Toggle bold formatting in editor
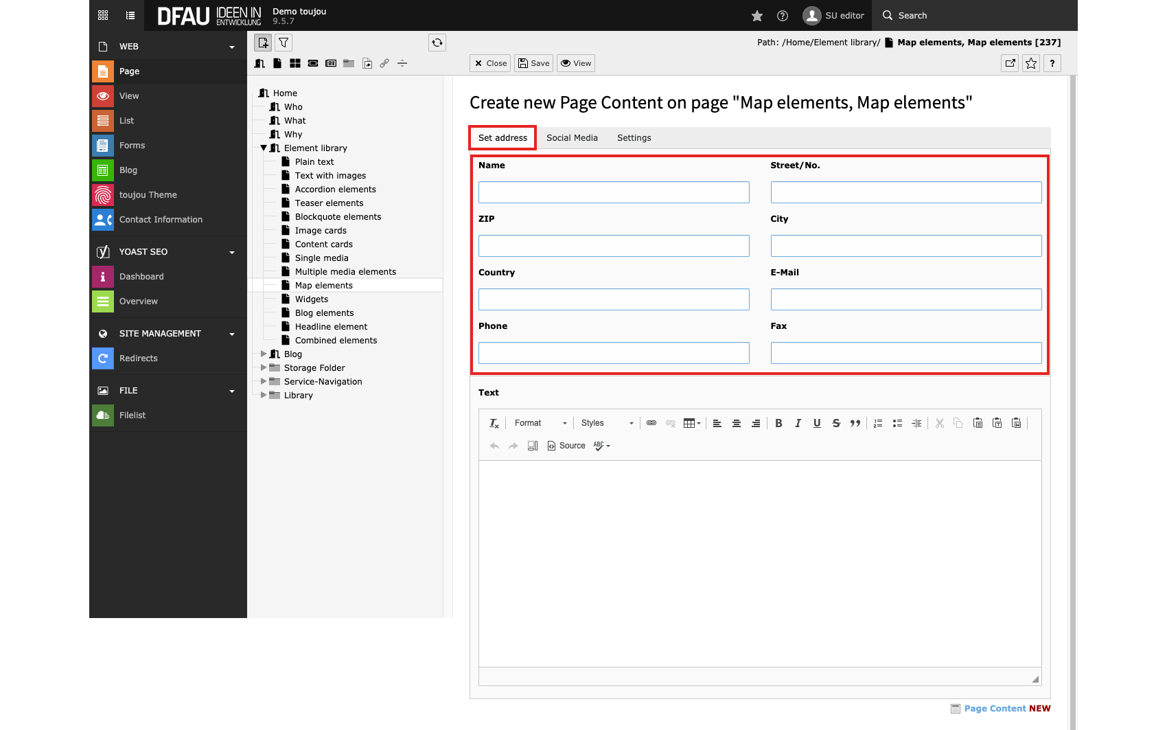This screenshot has height=730, width=1167. pyautogui.click(x=778, y=423)
